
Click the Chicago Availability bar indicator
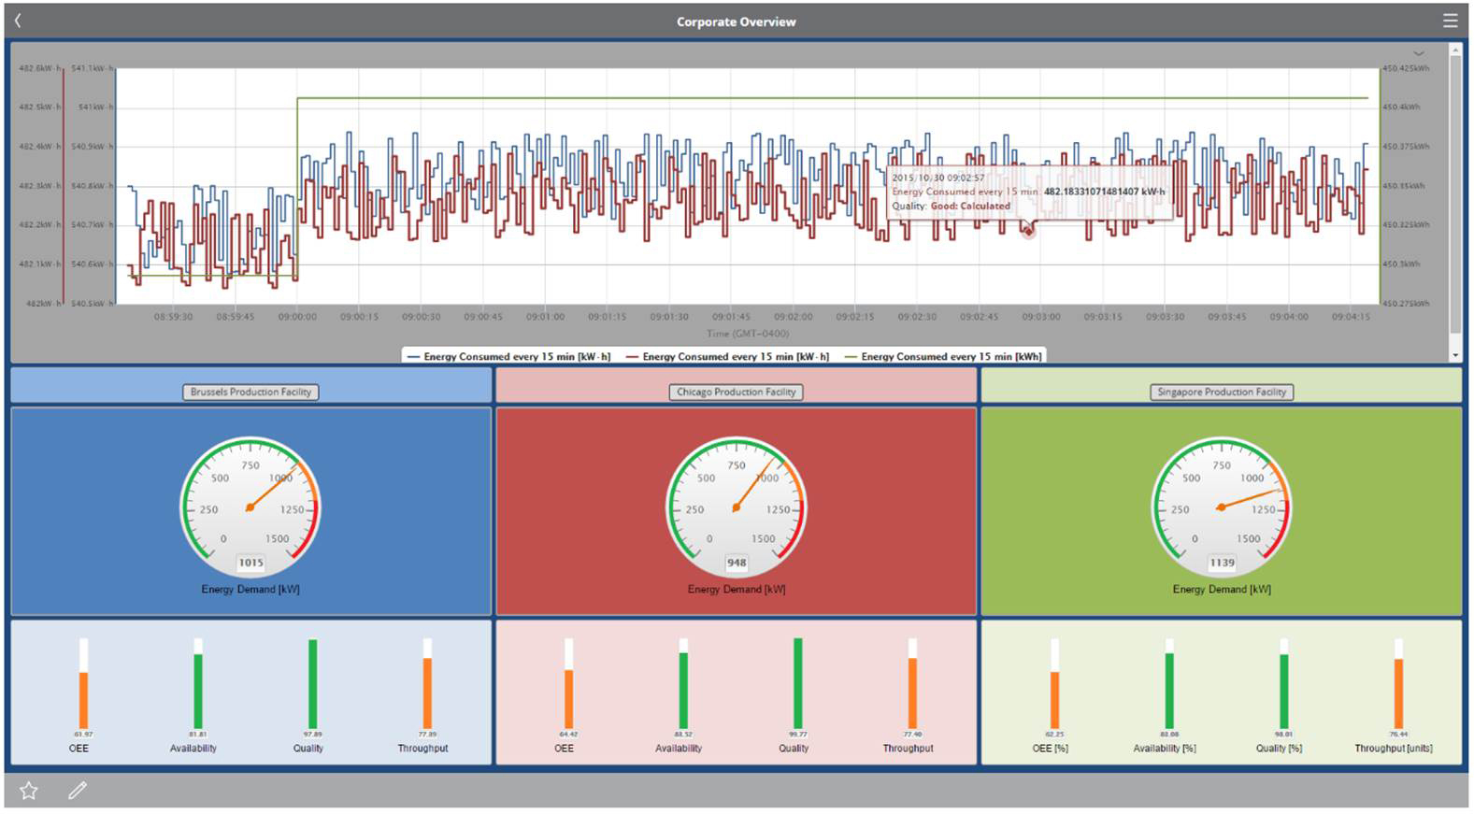683,684
